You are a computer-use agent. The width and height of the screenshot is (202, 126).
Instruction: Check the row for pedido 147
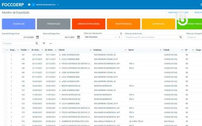pos(6,55)
